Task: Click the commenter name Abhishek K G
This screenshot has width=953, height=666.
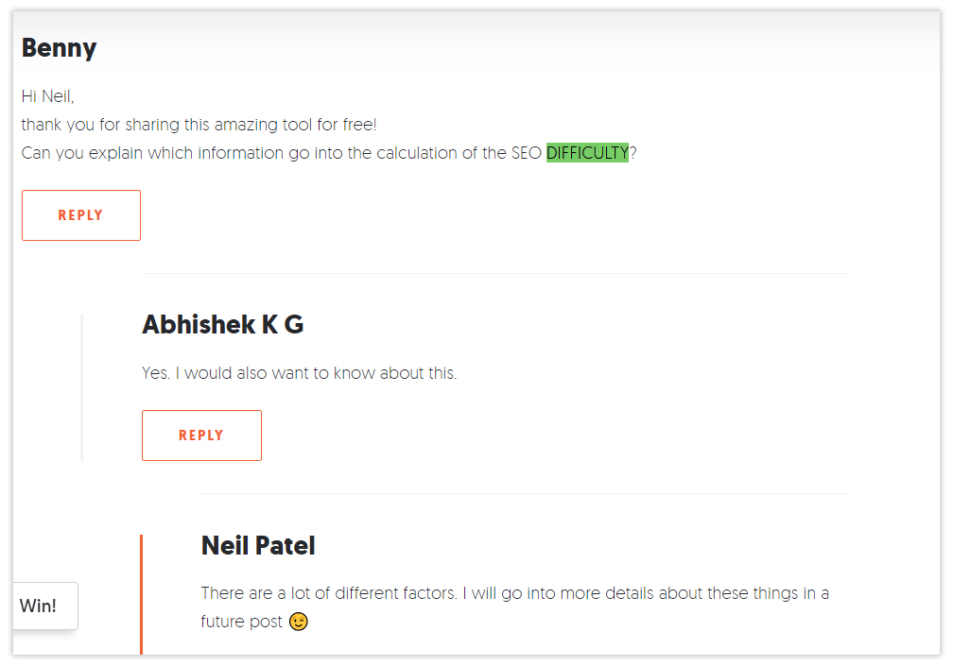Action: tap(222, 324)
